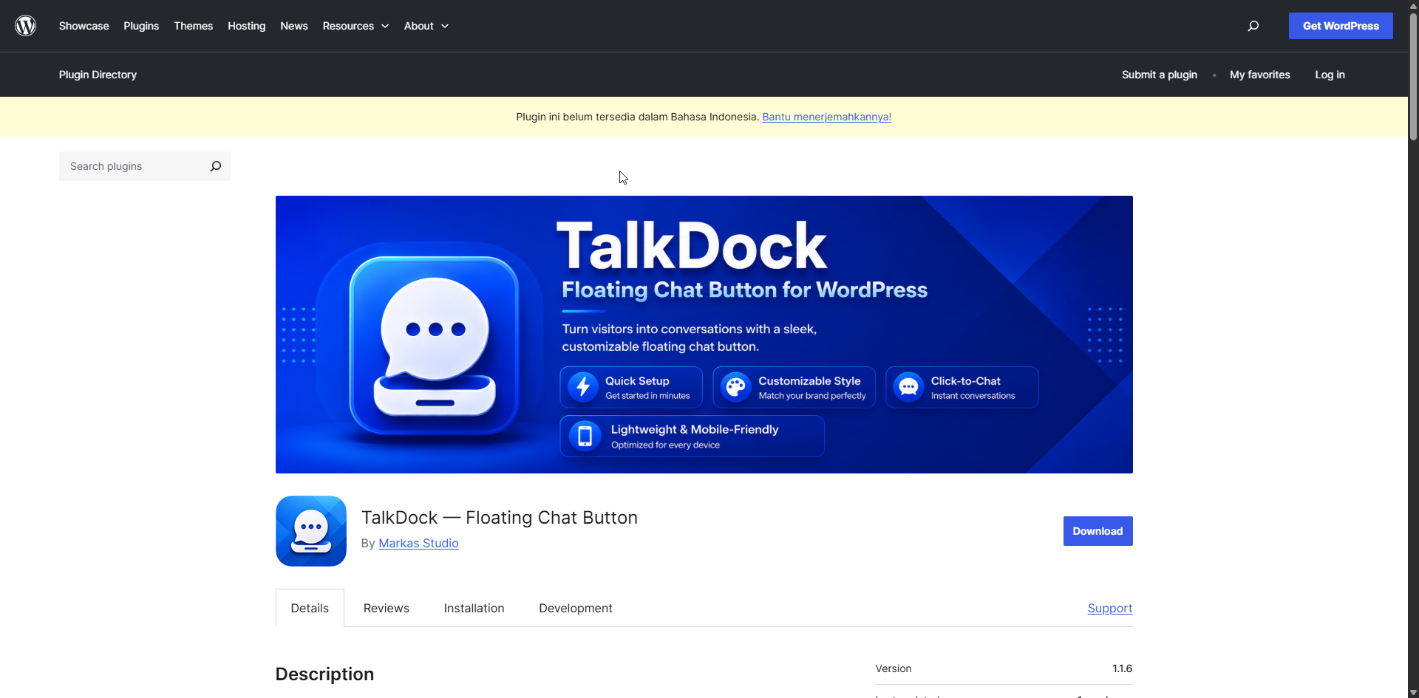The width and height of the screenshot is (1419, 698).
Task: Switch to the Installation tab
Action: 474,608
